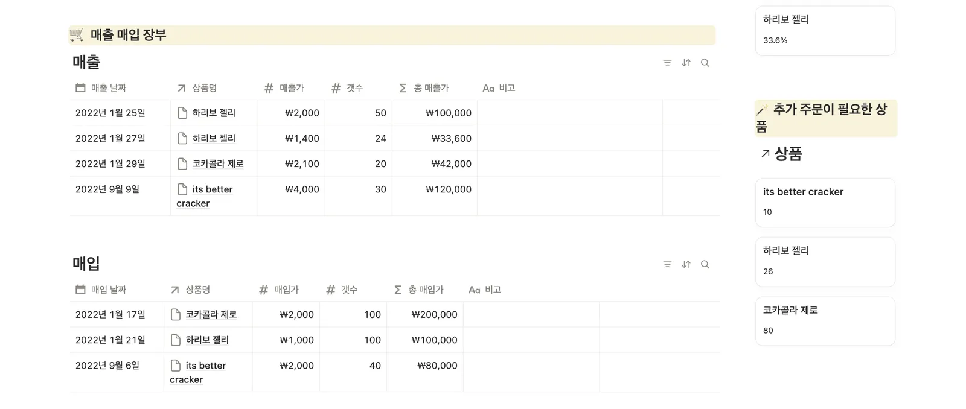Open 하리보 젤리 page in 1월 21일 purchase row
The width and height of the screenshot is (966, 409).
(x=207, y=340)
